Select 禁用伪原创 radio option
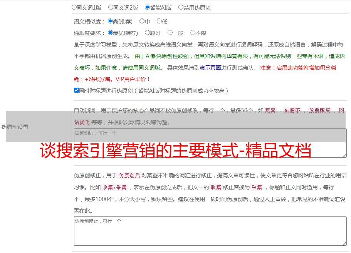The width and height of the screenshot is (351, 253). [x=181, y=7]
